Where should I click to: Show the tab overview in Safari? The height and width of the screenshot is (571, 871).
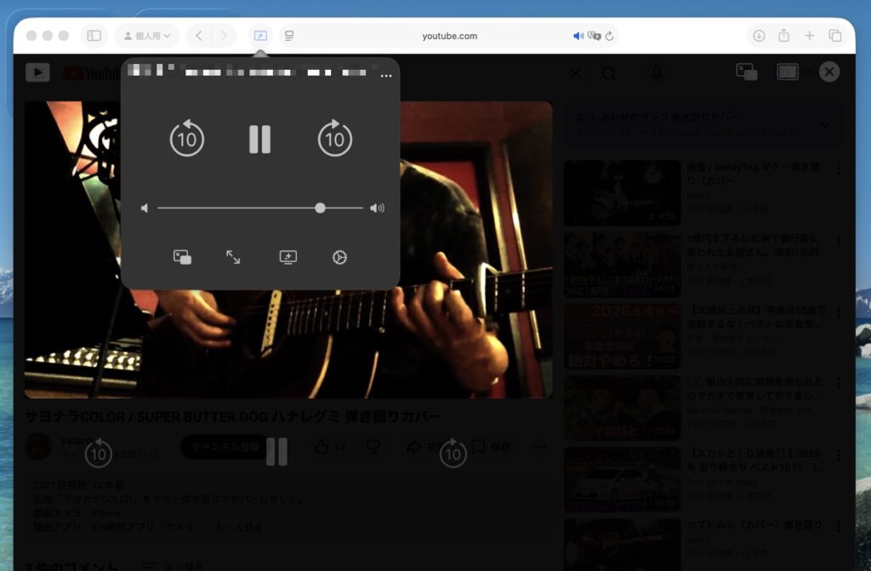coord(834,36)
